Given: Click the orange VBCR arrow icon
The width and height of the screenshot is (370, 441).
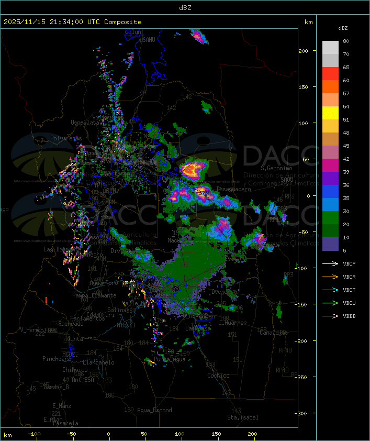Looking at the screenshot, I should point(330,277).
